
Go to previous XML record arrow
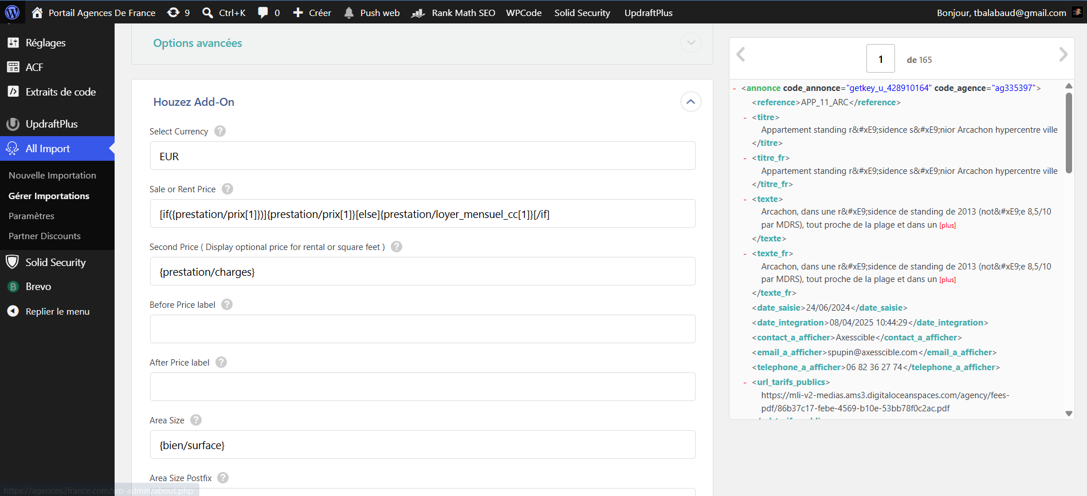(x=741, y=54)
